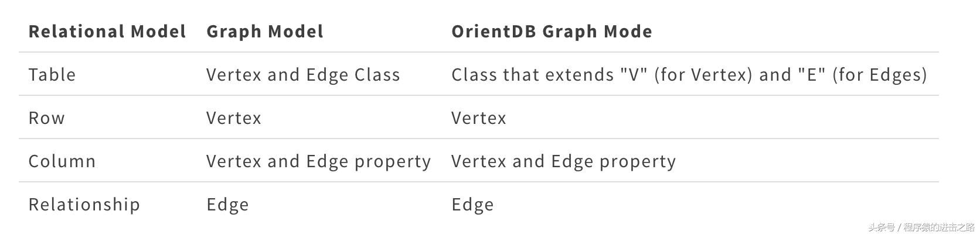Click the Vertex and Edge Class cell
Screen dimensions: 980x235
click(303, 75)
